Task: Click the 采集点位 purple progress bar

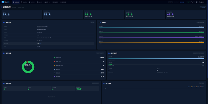Action: pyautogui.click(x=152, y=38)
